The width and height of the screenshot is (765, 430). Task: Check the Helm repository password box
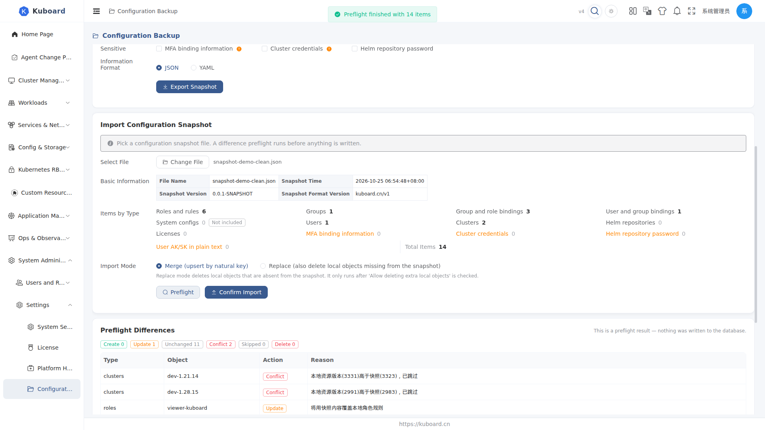355,49
